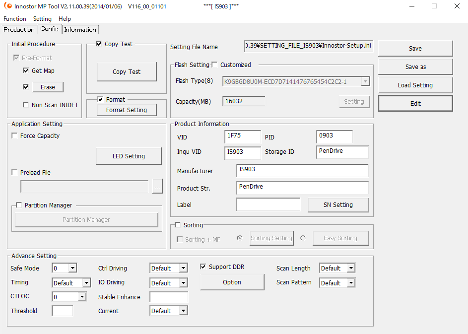Open the CTLOC dropdown
The image size is (468, 334).
82,297
